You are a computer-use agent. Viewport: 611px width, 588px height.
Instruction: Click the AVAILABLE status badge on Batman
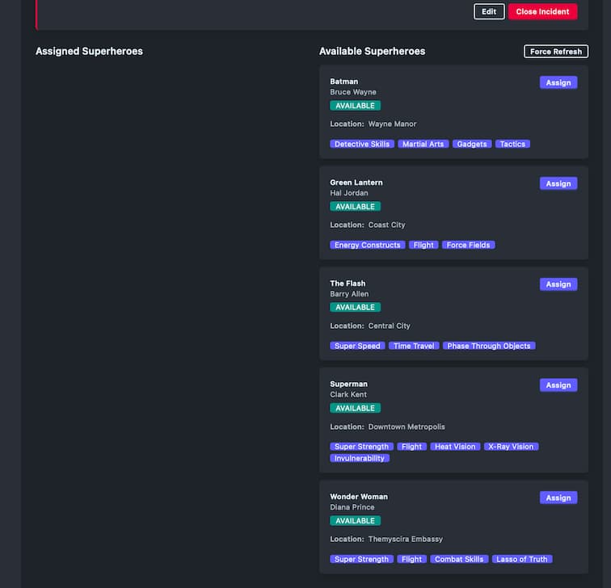[x=355, y=106]
